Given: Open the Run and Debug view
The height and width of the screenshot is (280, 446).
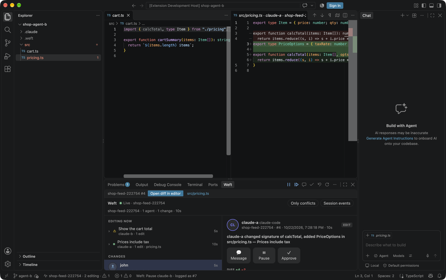Looking at the screenshot, I should pos(8,56).
